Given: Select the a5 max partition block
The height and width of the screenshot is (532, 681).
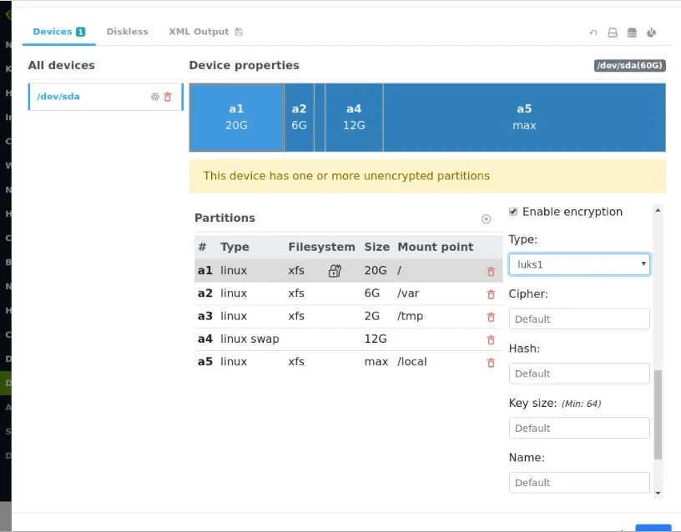Looking at the screenshot, I should point(524,118).
